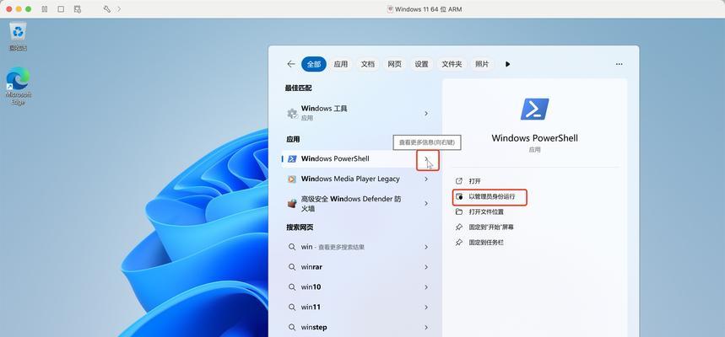This screenshot has width=725, height=337.
Task: Click the VM snapshot icon in title bar
Action: coord(78,8)
